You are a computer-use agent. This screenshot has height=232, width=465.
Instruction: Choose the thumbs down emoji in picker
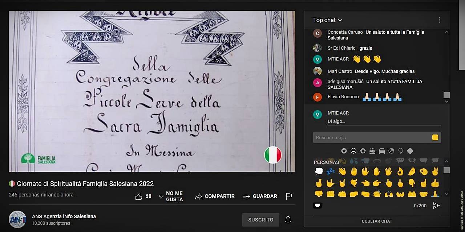coord(319,194)
